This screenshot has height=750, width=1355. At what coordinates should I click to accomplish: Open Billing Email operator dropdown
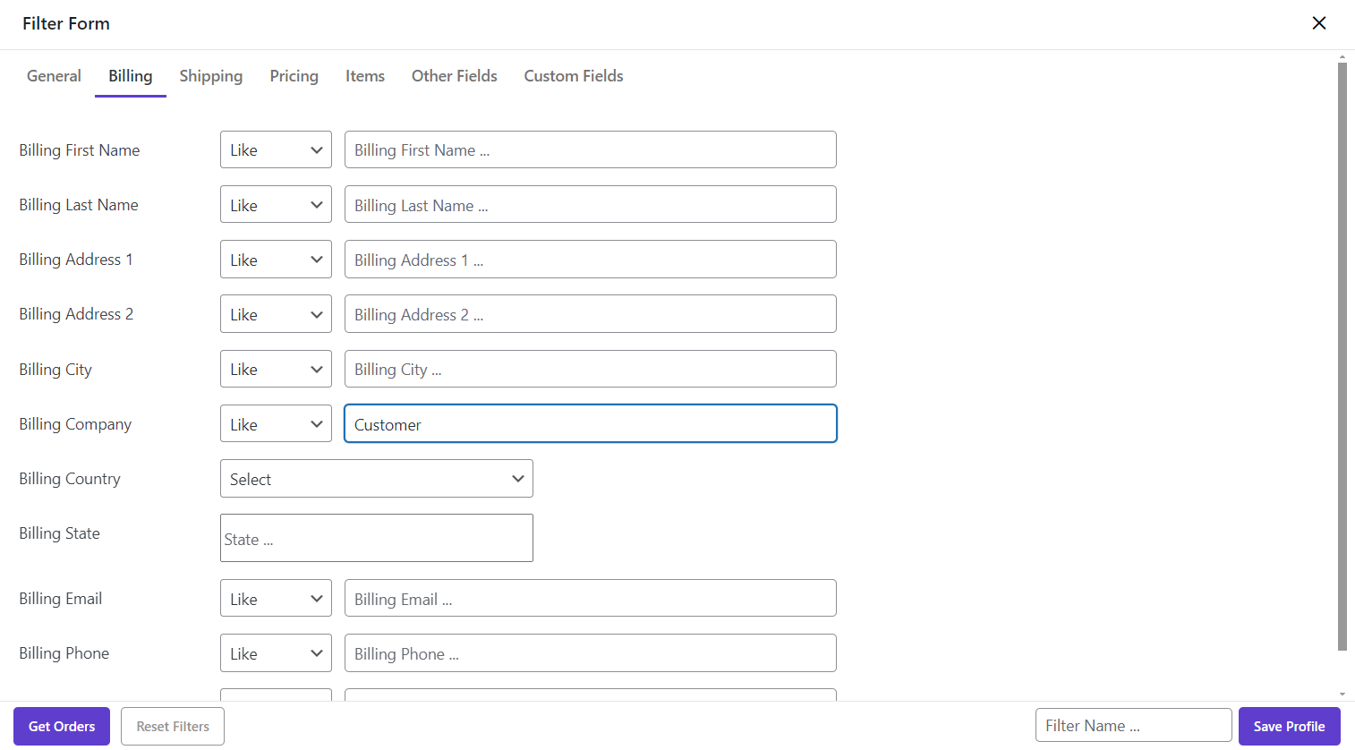(276, 599)
